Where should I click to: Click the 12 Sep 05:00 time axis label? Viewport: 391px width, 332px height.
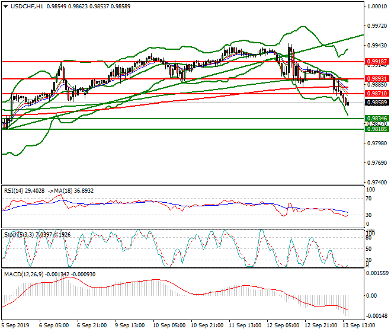coord(283,325)
